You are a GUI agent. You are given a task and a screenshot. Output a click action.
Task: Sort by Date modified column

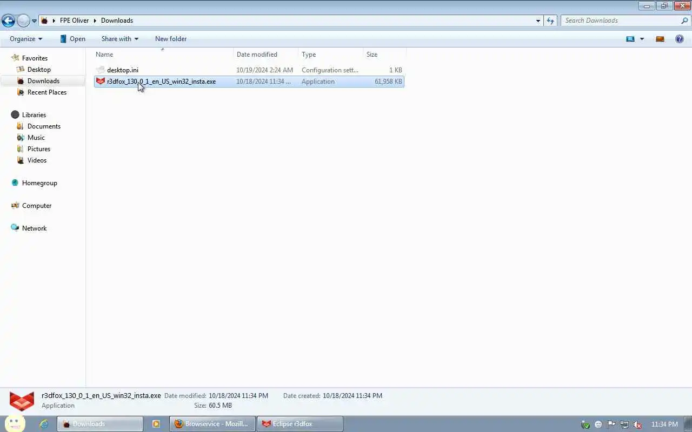(x=266, y=55)
